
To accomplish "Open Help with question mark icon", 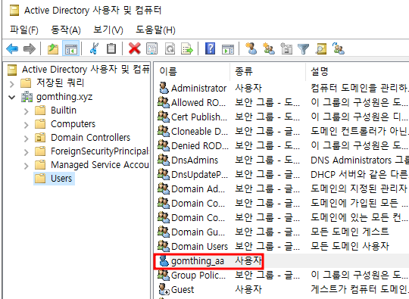I will click(x=211, y=48).
